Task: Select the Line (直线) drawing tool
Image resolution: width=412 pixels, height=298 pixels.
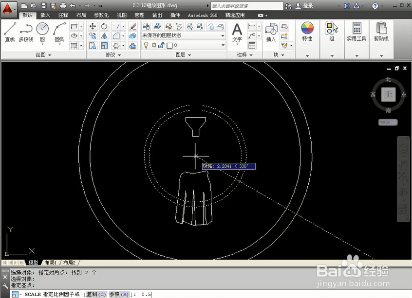Action: [x=10, y=32]
